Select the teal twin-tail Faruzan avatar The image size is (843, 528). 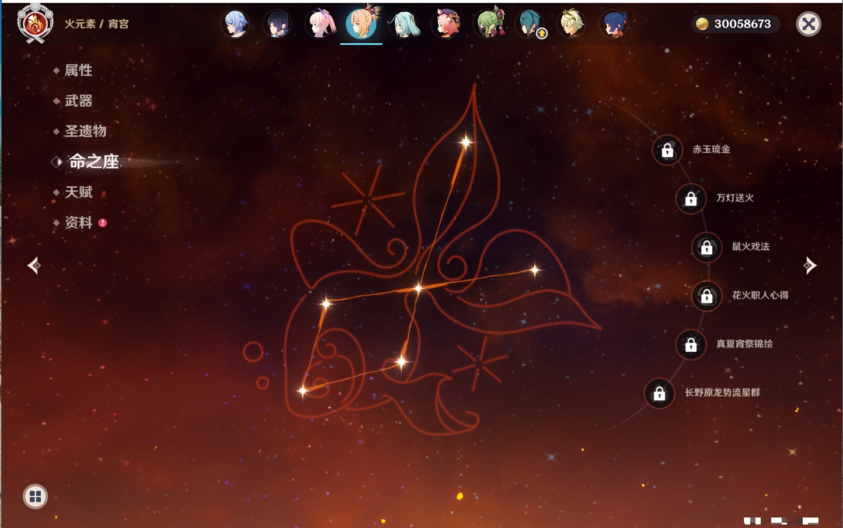point(404,24)
